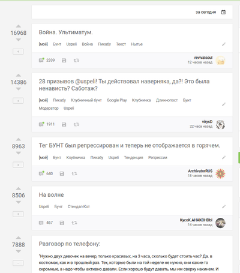Downvote the 14386-rated post about 28 призывов
240x273 pixels.
19,89
